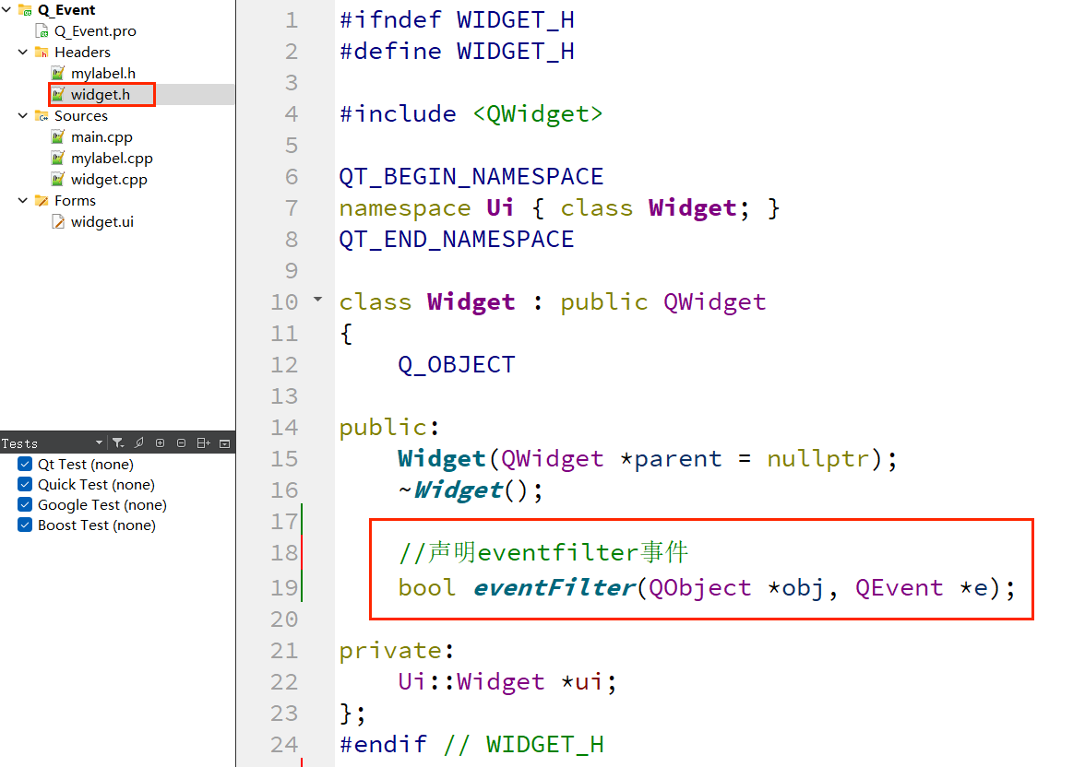Screen dimensions: 1073x767
Task: Click the Q_OBJECT macro text
Action: pos(457,364)
